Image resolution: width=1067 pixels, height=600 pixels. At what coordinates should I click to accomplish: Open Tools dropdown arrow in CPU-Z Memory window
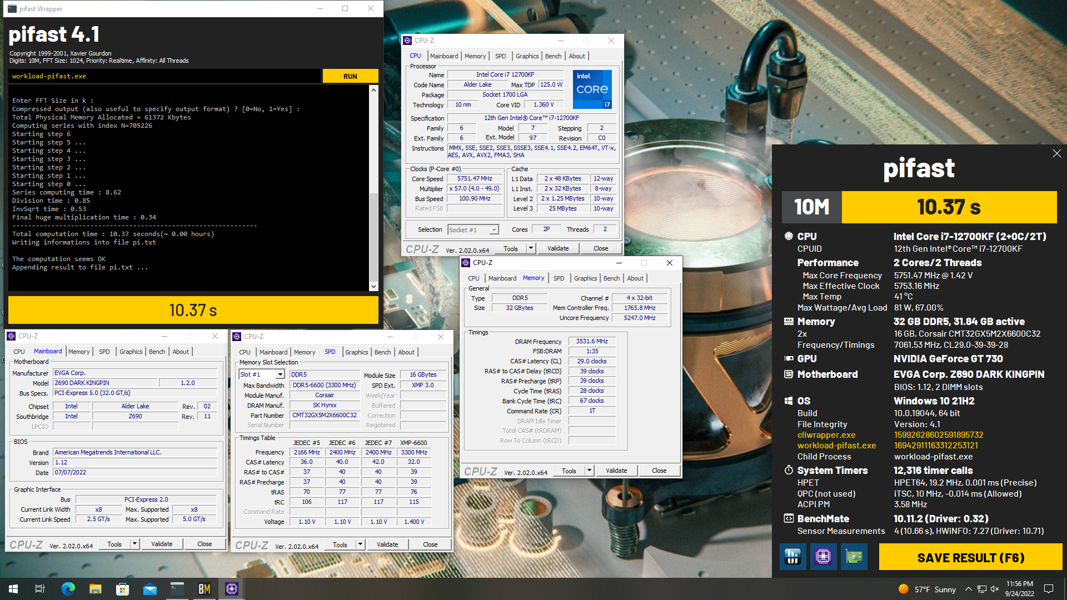[589, 471]
